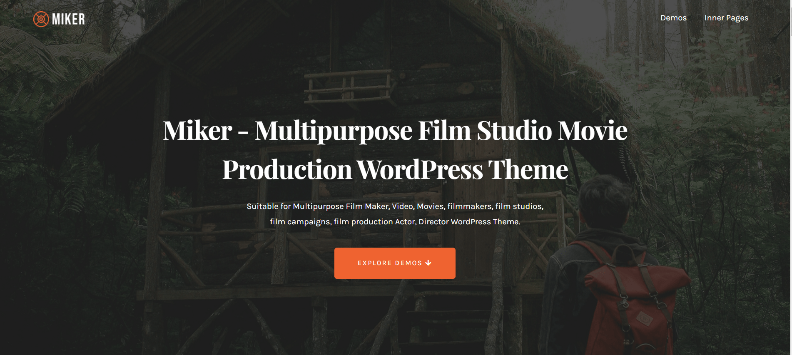Click the 'Production WordPress Theme' heading line
Image resolution: width=792 pixels, height=355 pixels.
click(395, 169)
